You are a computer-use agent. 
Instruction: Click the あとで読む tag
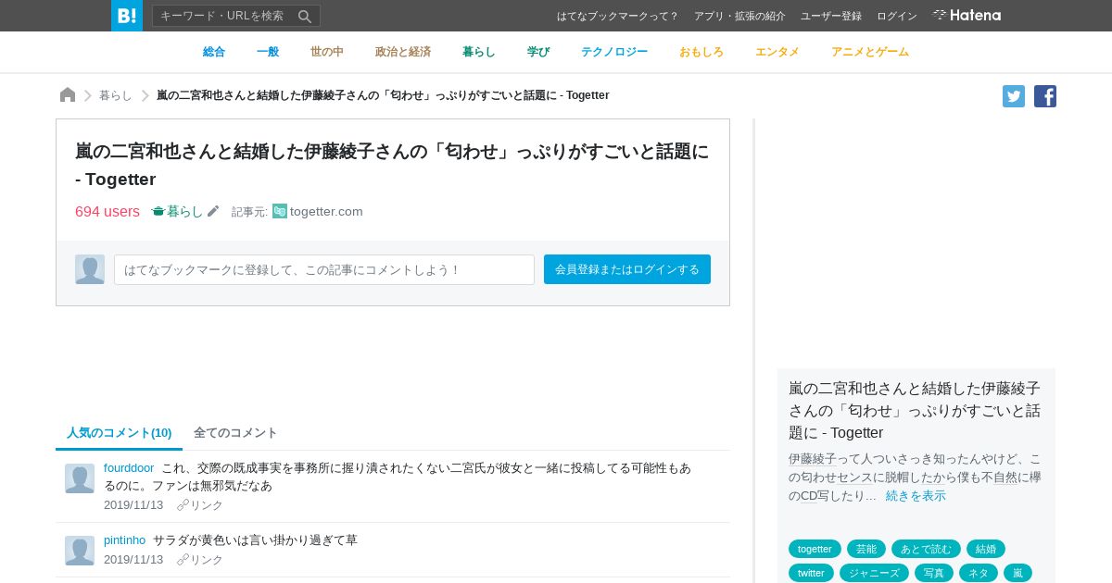(926, 549)
